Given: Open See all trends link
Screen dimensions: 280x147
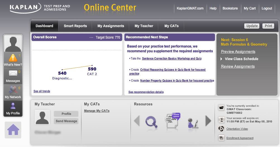Looking at the screenshot, I should coord(42,91).
